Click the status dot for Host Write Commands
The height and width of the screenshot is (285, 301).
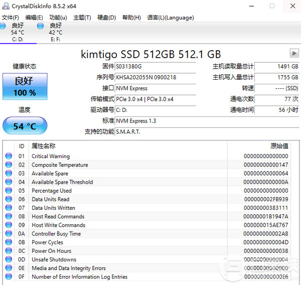(9, 225)
